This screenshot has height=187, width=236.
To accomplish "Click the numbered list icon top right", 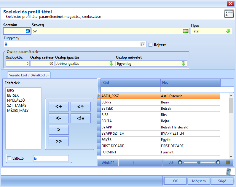I will tap(229, 14).
